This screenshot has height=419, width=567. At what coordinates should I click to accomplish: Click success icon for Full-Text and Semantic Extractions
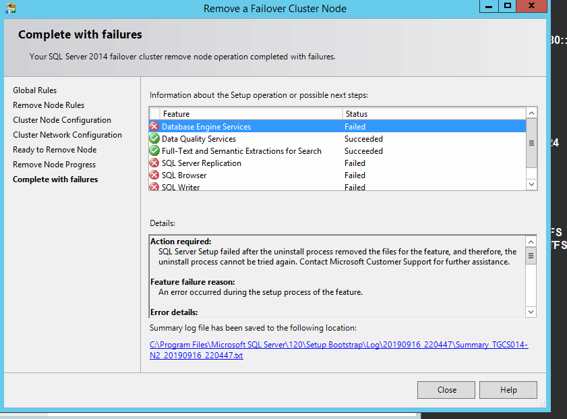(x=154, y=150)
